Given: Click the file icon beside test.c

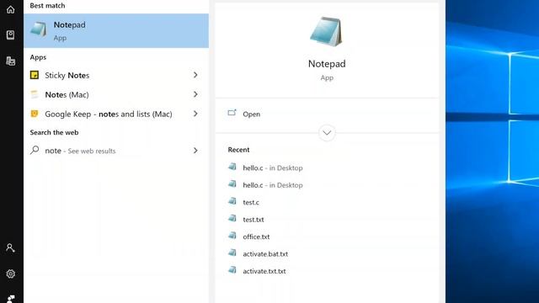Looking at the screenshot, I should pyautogui.click(x=232, y=201).
